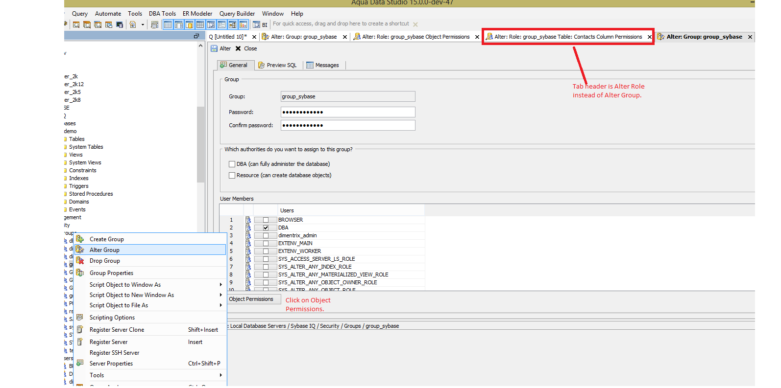781x388 pixels.
Task: Dismiss the quick access shortcut bar
Action: click(x=415, y=24)
